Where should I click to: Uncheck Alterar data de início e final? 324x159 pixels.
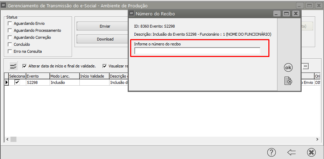(24, 66)
